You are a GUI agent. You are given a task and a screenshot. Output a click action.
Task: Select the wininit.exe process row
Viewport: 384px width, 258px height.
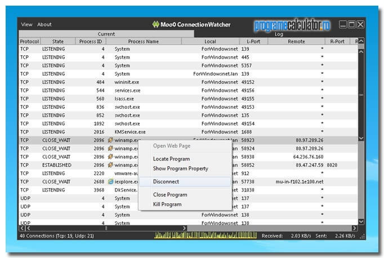pyautogui.click(x=188, y=82)
